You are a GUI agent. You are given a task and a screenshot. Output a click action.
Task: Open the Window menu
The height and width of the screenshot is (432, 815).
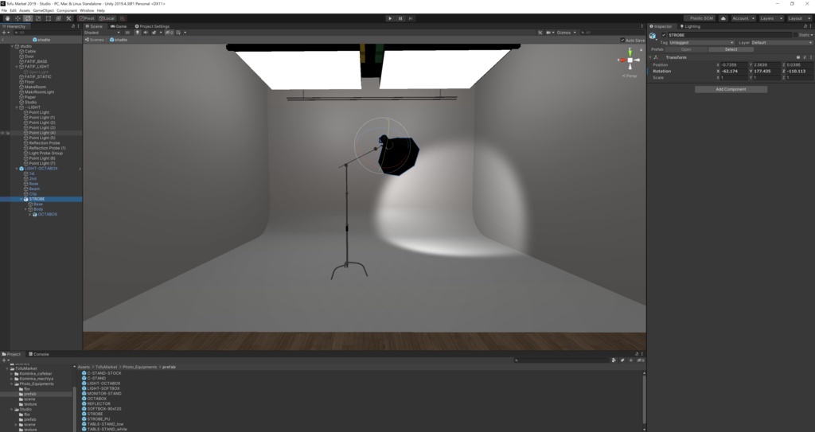87,10
